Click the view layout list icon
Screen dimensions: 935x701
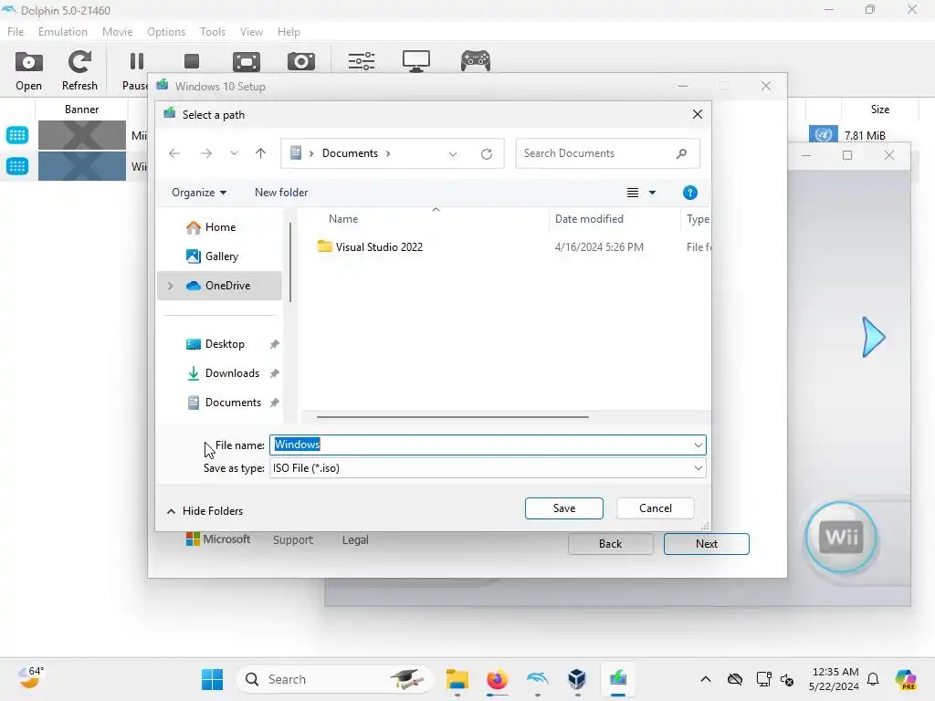[633, 193]
